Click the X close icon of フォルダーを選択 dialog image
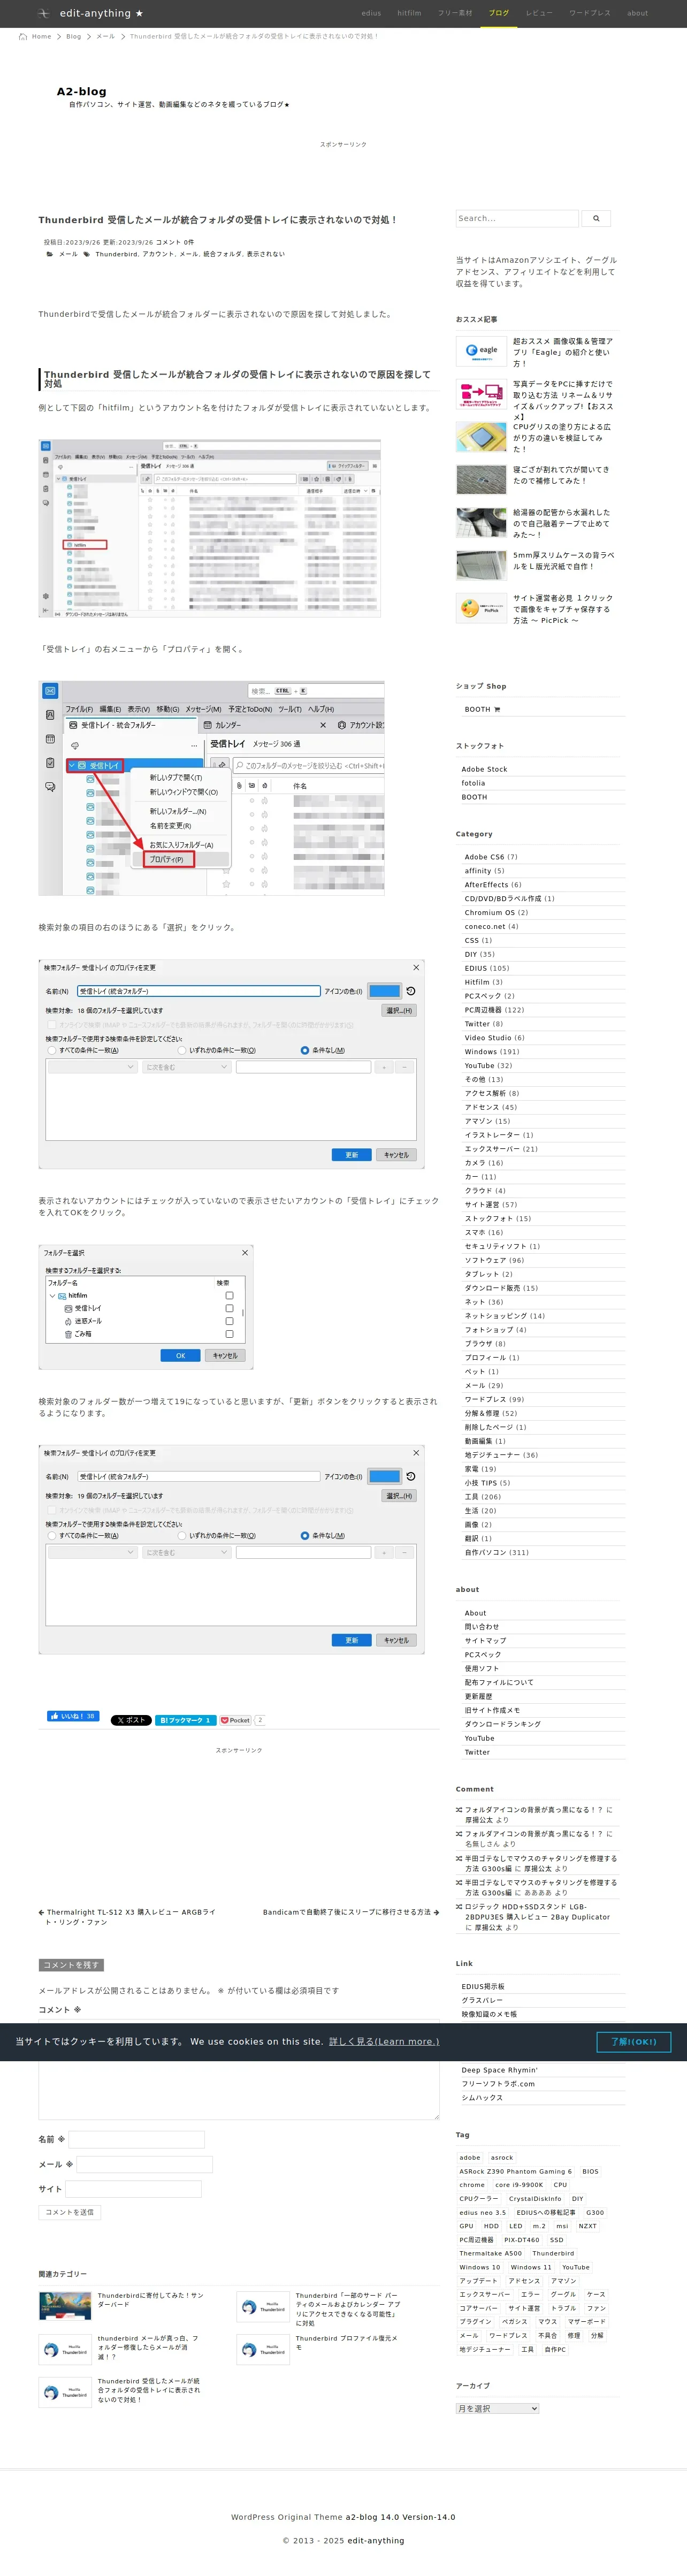Screen dimensions: 687x2576 [x=245, y=1252]
